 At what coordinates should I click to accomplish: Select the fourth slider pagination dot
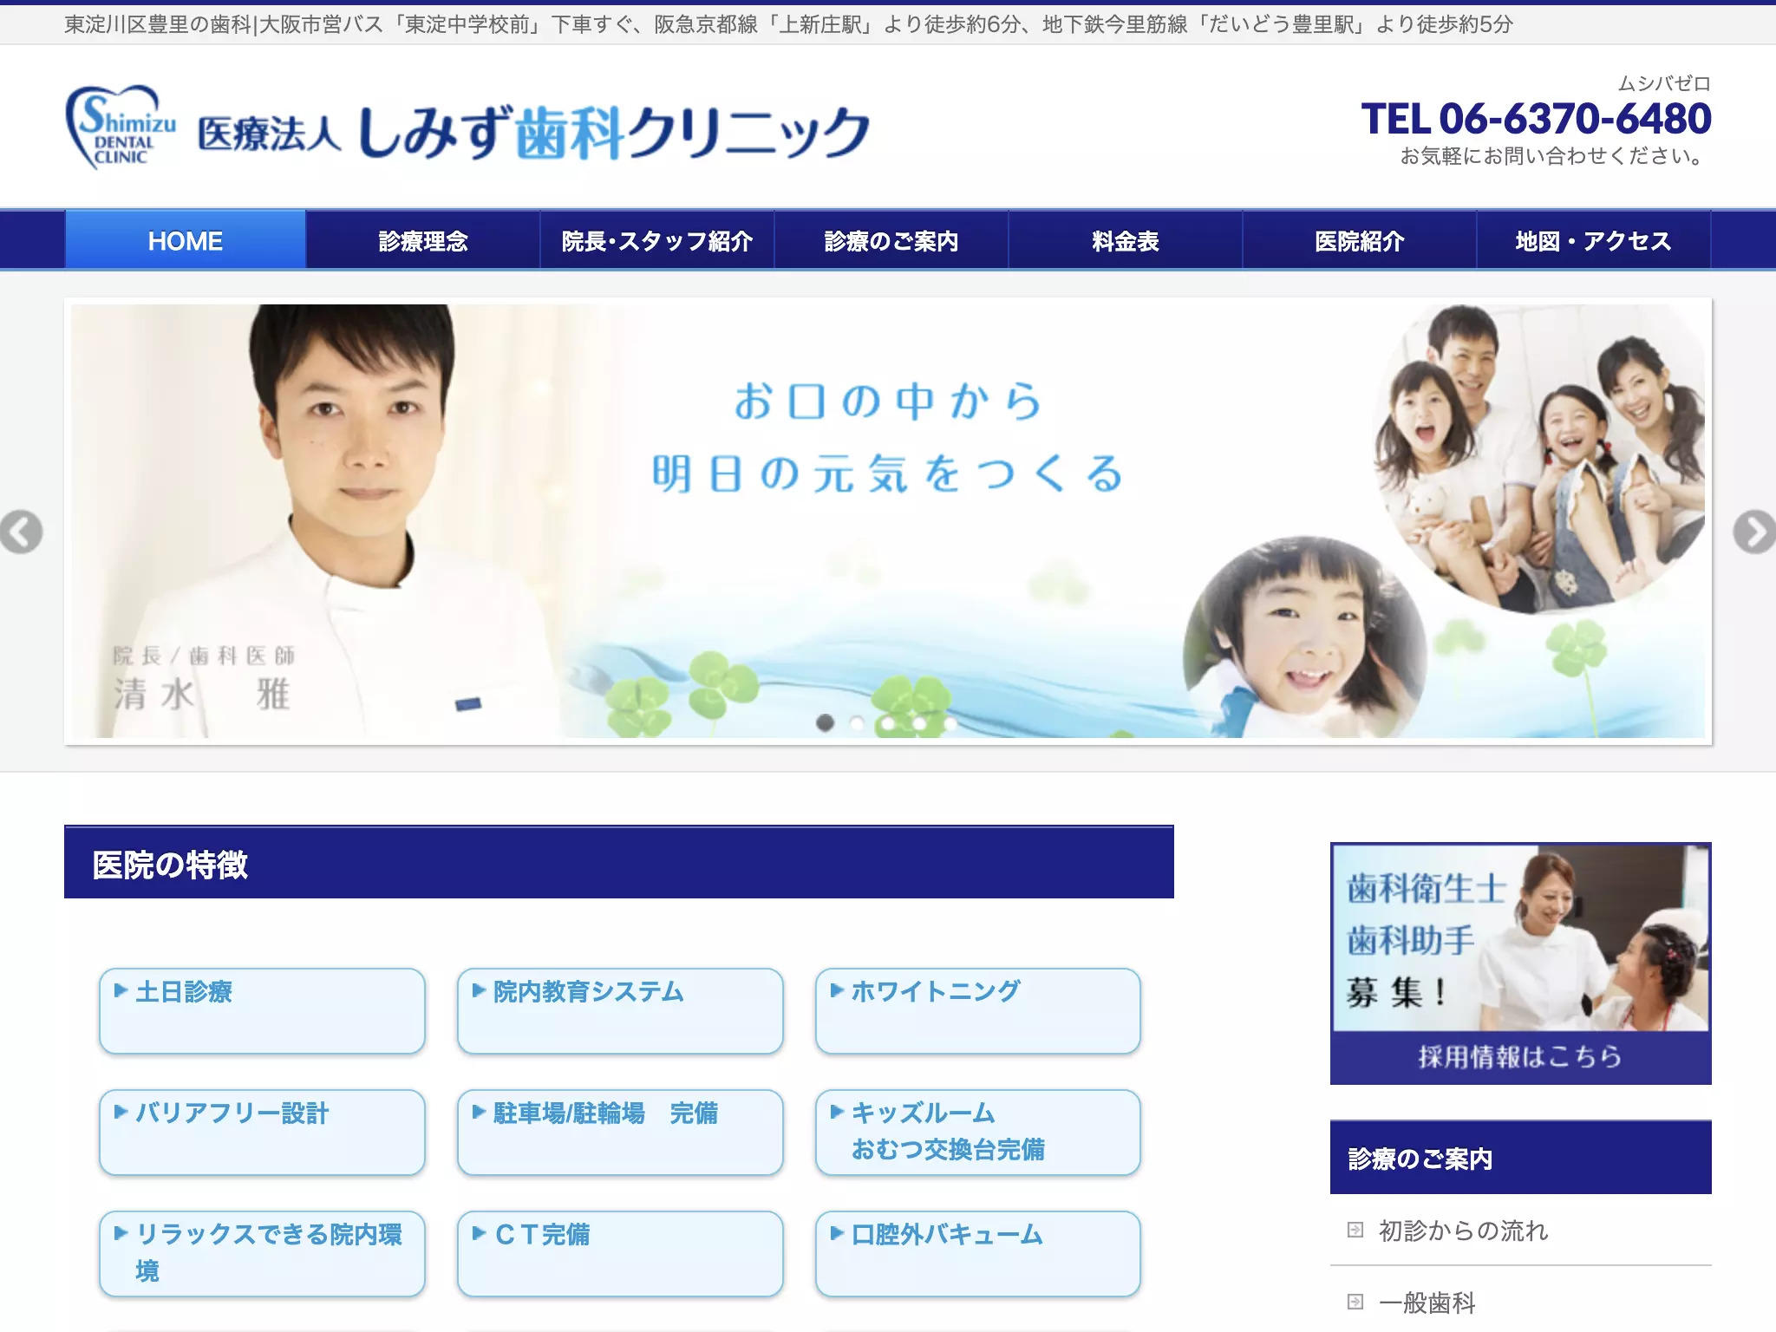[919, 722]
